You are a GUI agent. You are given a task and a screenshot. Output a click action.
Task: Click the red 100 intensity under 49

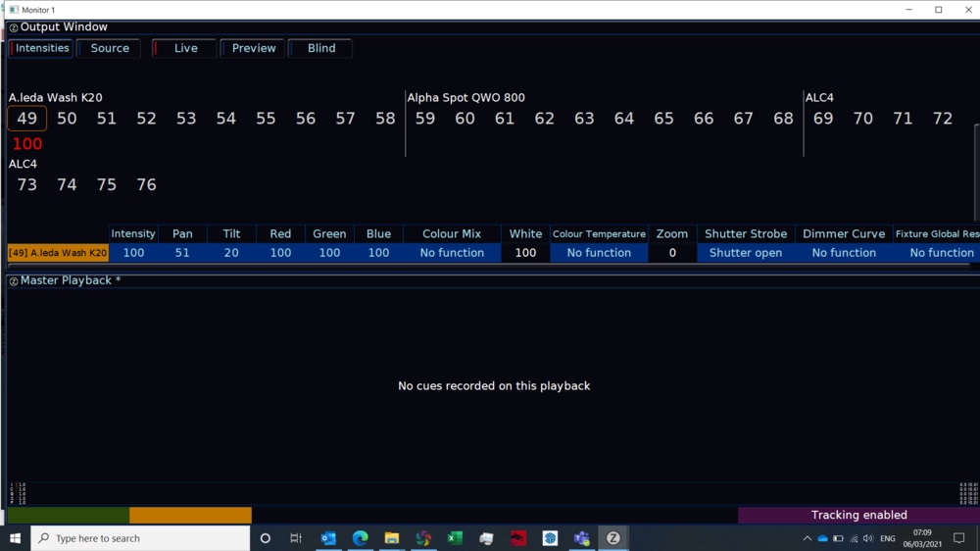(x=26, y=144)
